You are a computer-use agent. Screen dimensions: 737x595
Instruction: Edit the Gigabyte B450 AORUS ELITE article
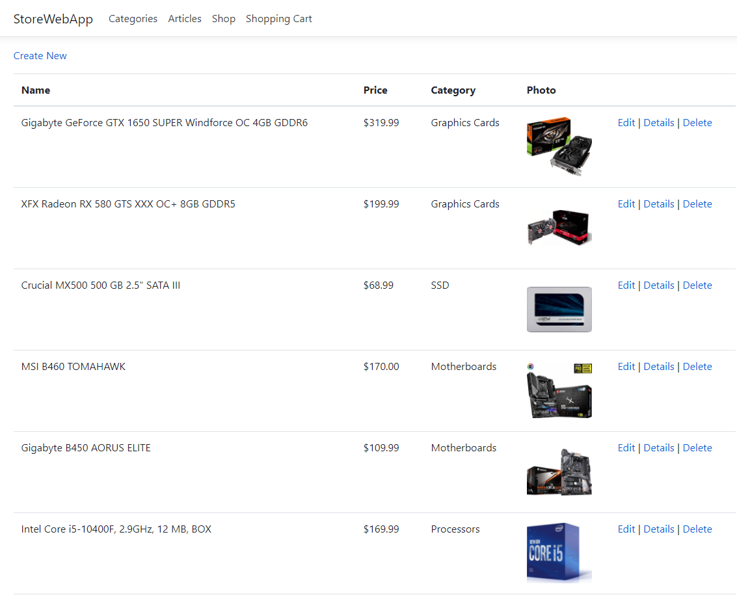point(626,448)
